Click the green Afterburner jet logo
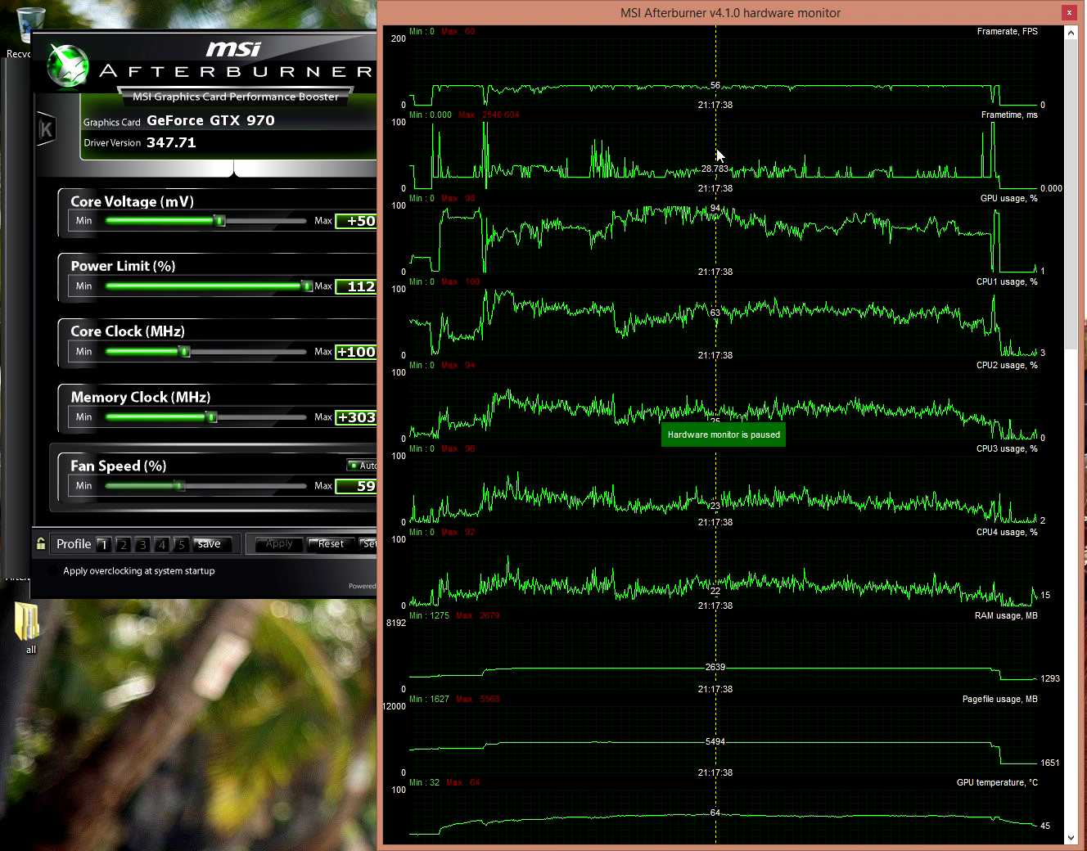 tap(68, 65)
